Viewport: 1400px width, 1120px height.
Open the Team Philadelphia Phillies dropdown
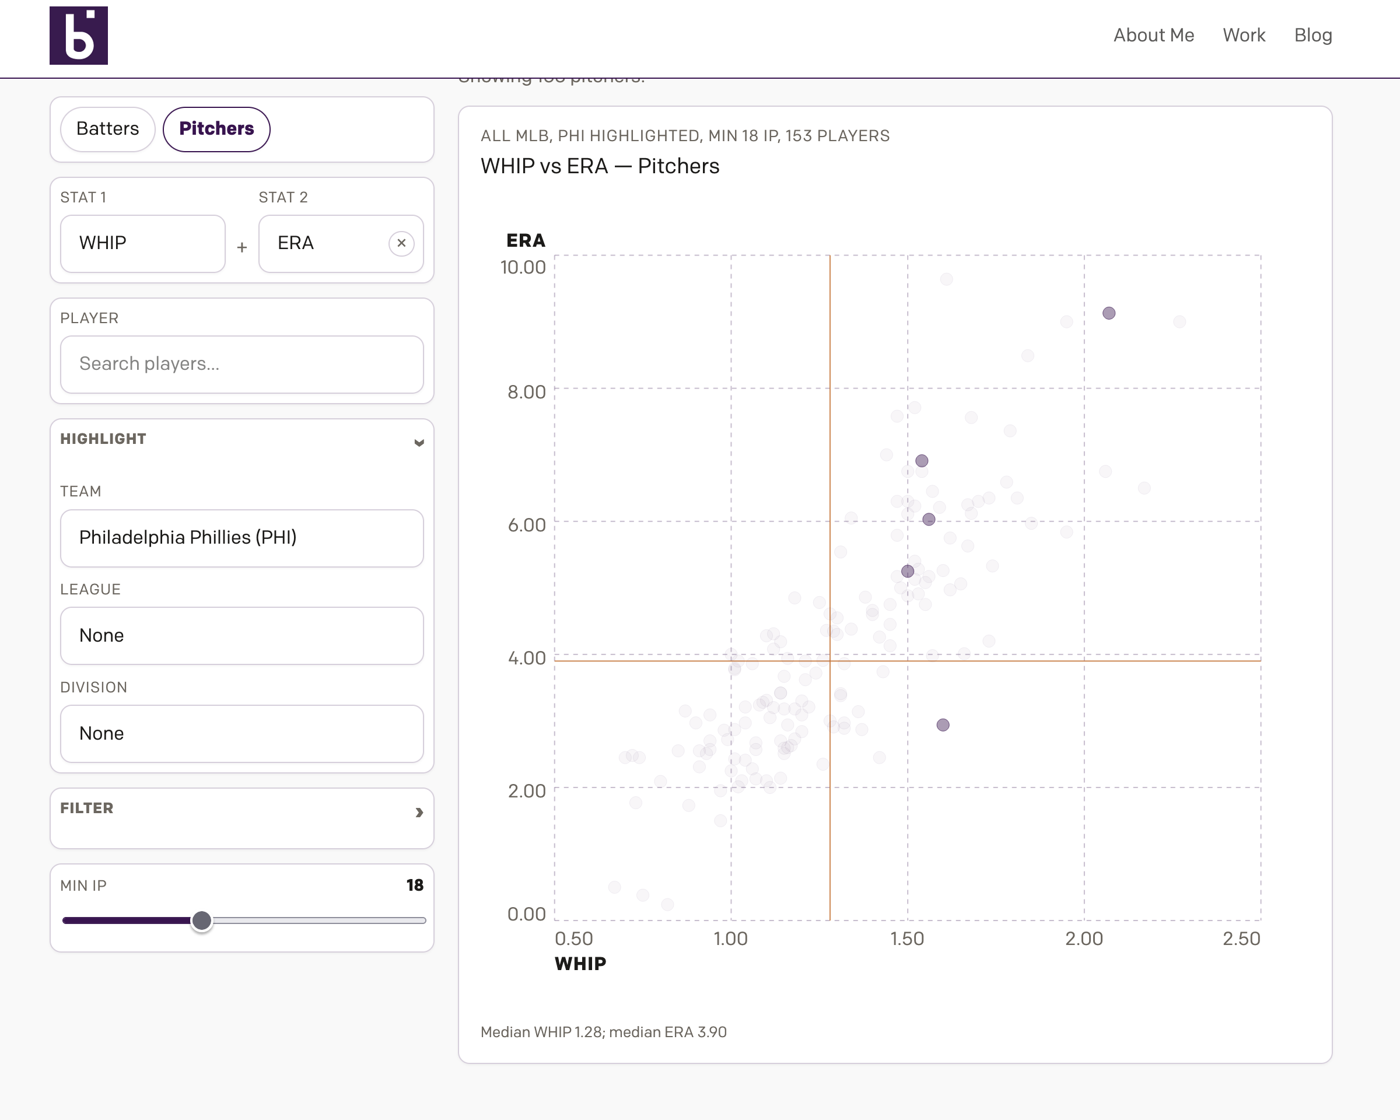(x=242, y=538)
